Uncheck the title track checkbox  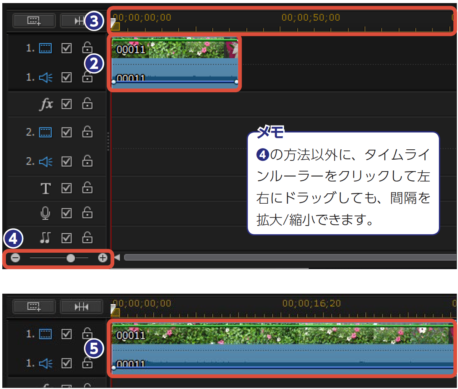click(x=67, y=188)
